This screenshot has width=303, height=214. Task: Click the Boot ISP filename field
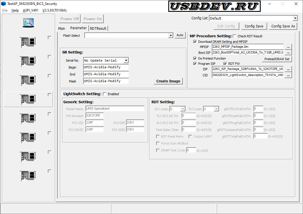[x=248, y=52]
